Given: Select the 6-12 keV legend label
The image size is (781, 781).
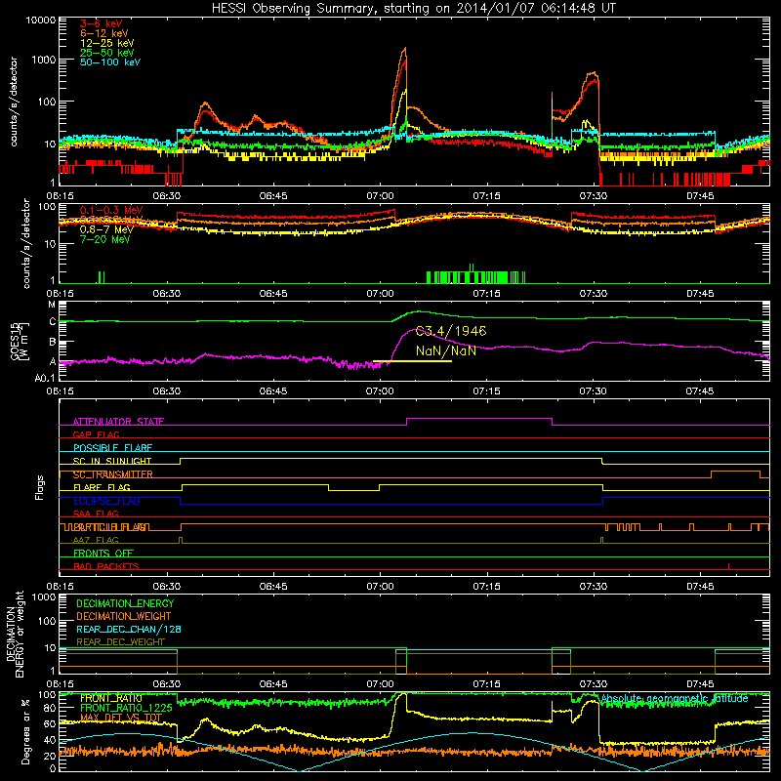Looking at the screenshot, I should (104, 33).
